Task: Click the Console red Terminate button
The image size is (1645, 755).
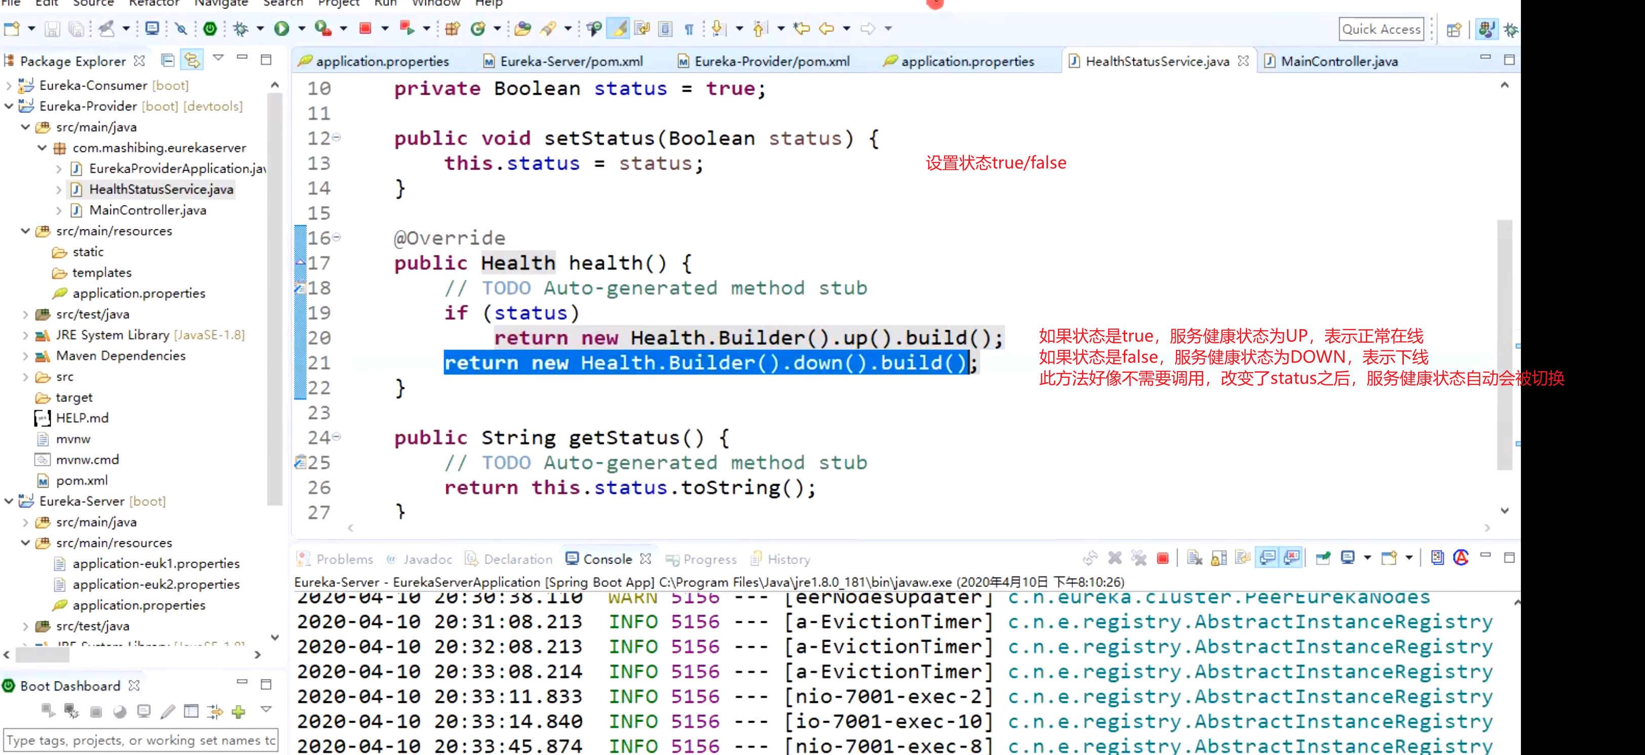Action: pyautogui.click(x=1163, y=559)
